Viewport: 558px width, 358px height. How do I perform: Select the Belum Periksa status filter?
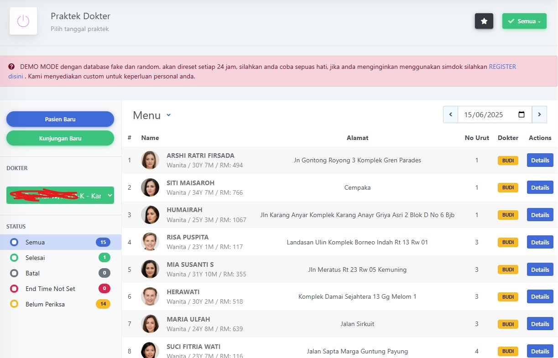click(x=45, y=304)
